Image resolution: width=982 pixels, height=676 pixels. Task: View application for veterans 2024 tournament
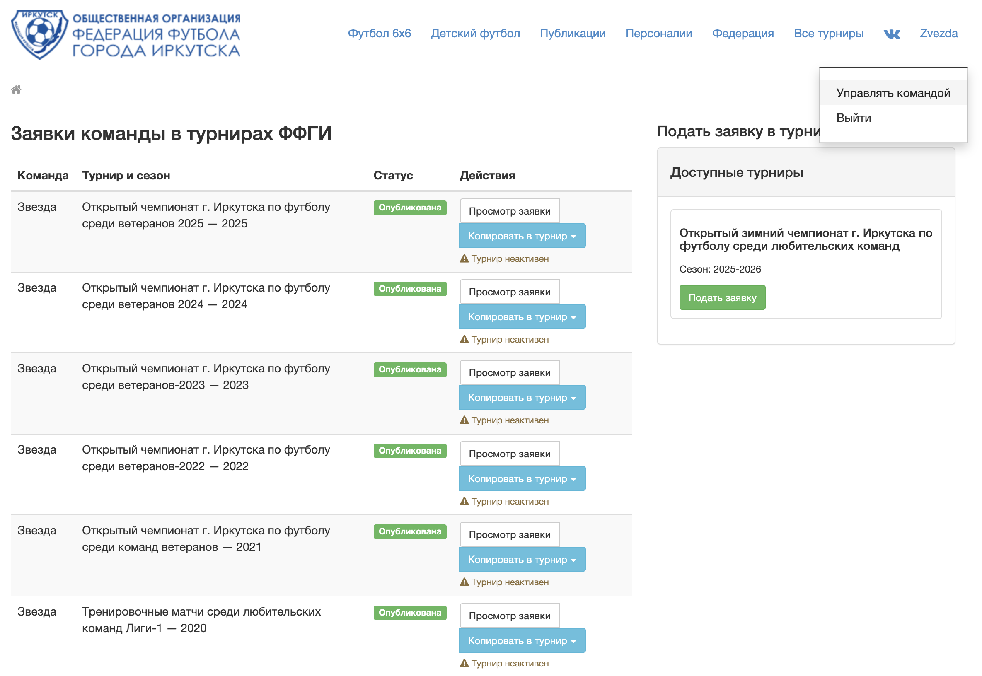click(x=509, y=292)
